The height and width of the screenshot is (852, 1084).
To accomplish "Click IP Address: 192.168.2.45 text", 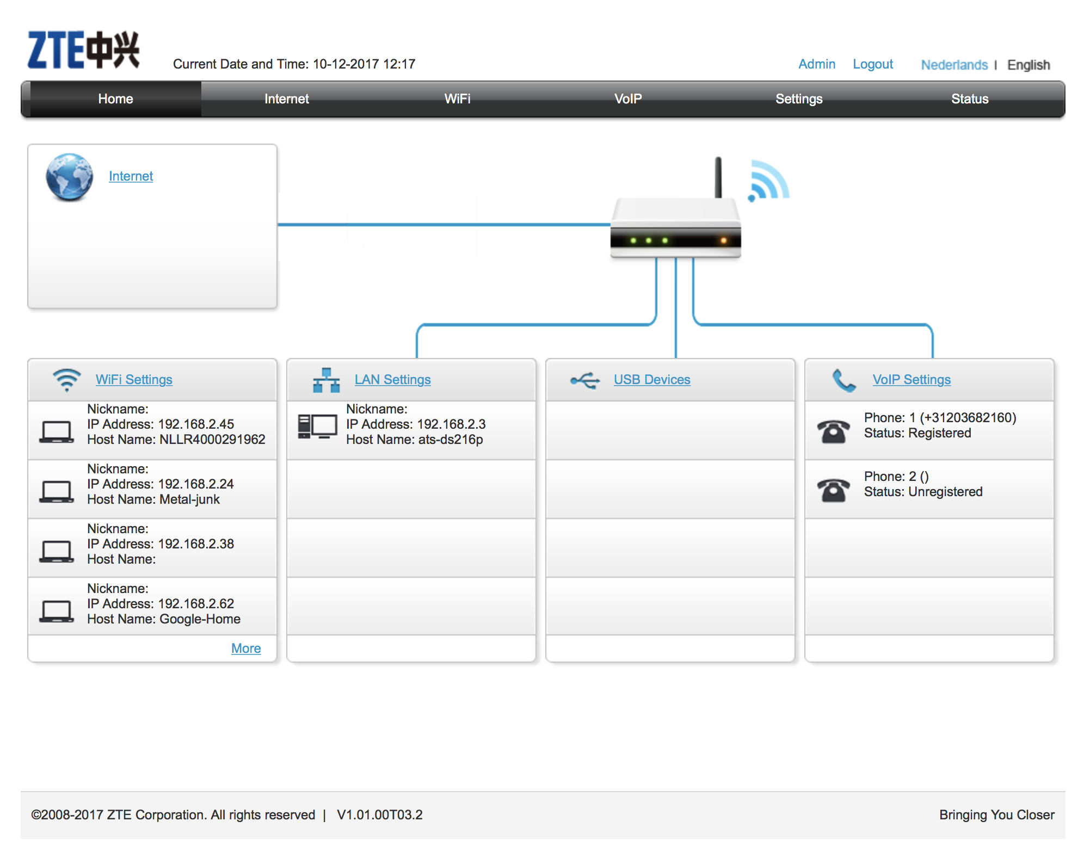I will tap(161, 424).
